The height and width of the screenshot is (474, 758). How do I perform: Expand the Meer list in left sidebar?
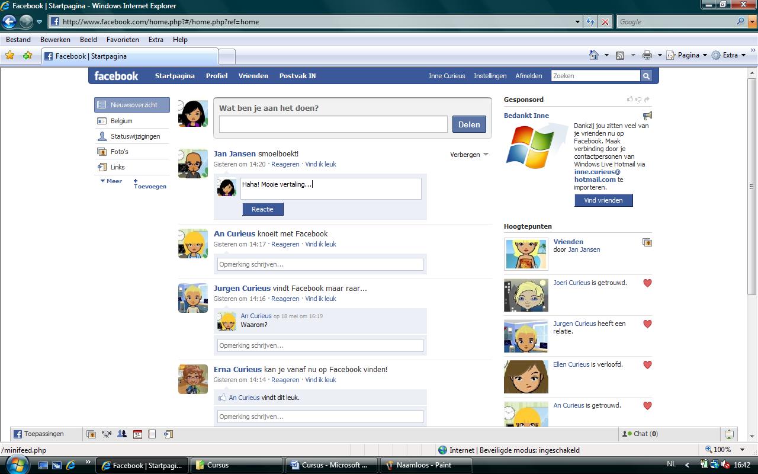[111, 181]
